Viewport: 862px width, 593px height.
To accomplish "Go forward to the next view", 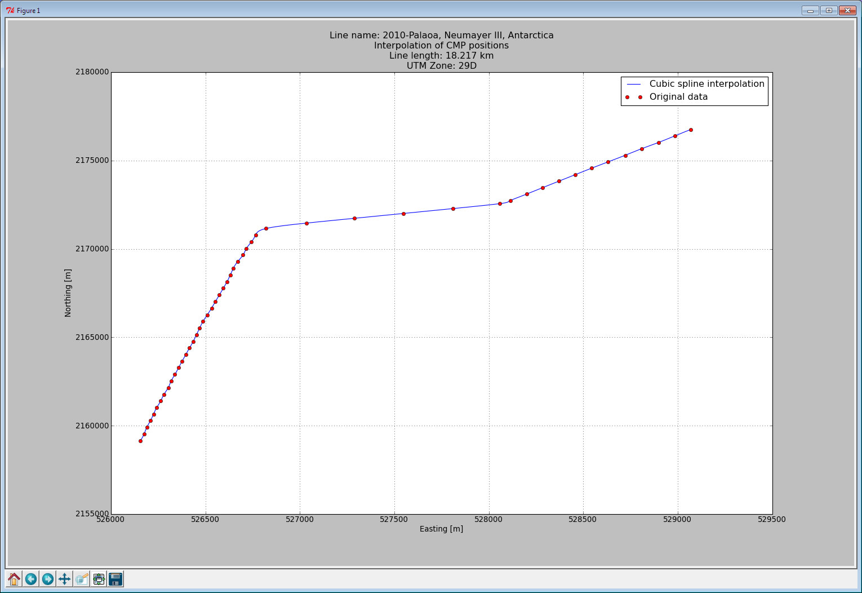I will point(48,579).
